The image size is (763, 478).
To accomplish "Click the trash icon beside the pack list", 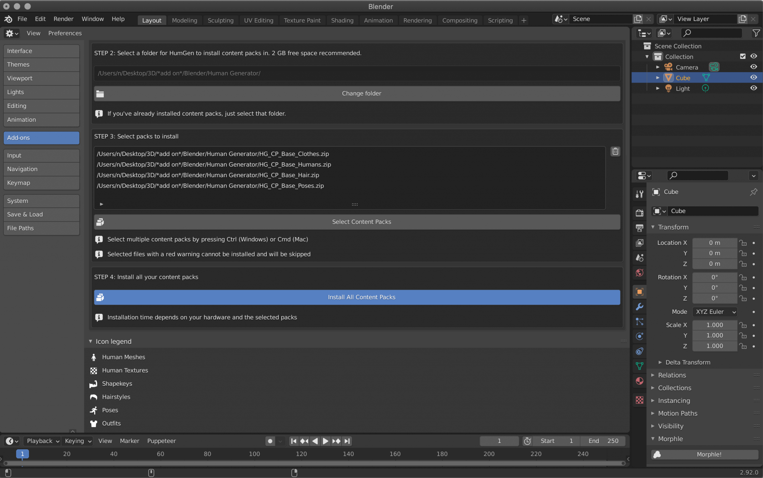I will click(615, 152).
